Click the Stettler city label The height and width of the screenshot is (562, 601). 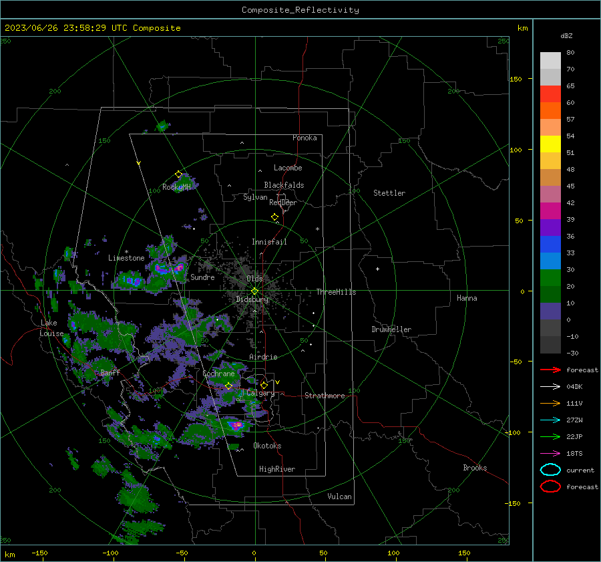(x=389, y=193)
